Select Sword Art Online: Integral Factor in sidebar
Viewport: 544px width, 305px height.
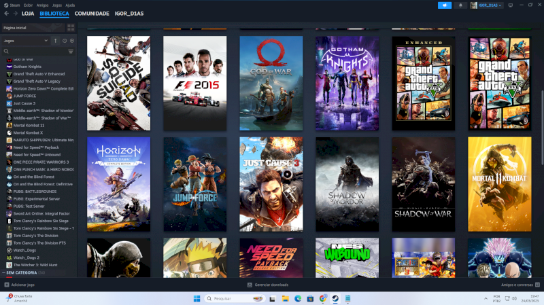pos(41,214)
